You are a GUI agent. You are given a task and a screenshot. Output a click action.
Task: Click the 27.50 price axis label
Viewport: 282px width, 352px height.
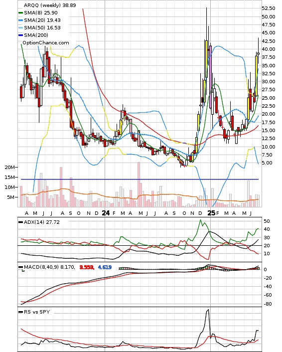tap(269, 90)
